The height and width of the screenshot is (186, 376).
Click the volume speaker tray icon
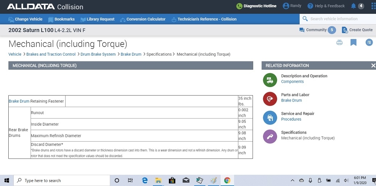[x=346, y=181]
